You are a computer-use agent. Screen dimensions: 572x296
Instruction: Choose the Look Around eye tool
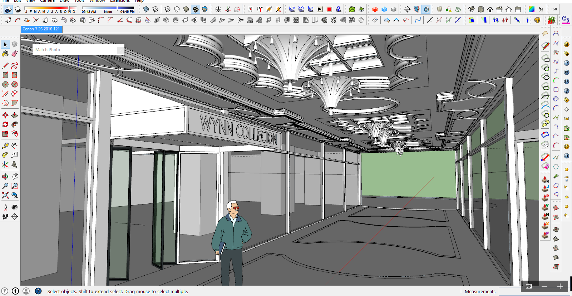tap(14, 207)
